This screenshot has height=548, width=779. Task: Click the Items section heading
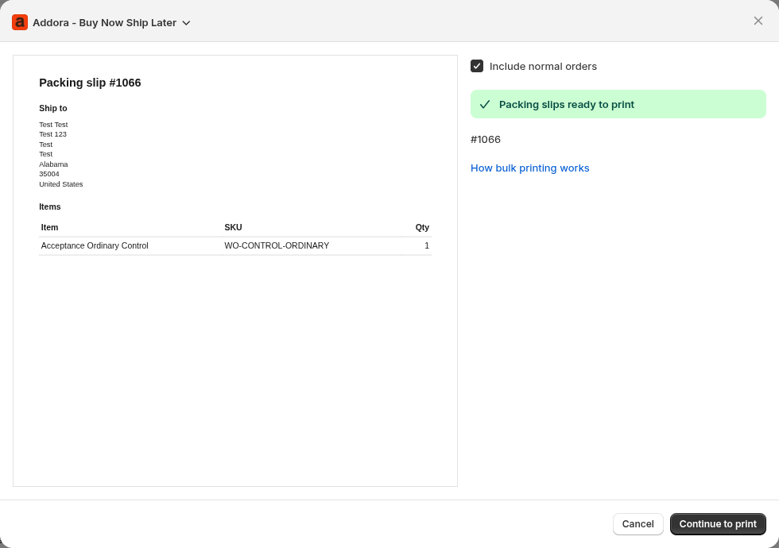tap(49, 206)
